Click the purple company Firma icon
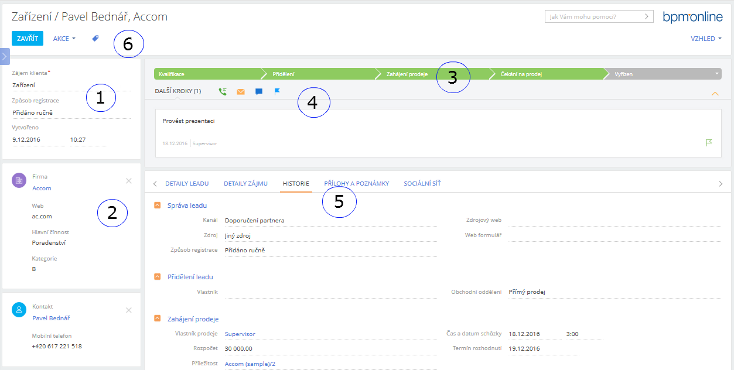734x370 pixels. 19,180
